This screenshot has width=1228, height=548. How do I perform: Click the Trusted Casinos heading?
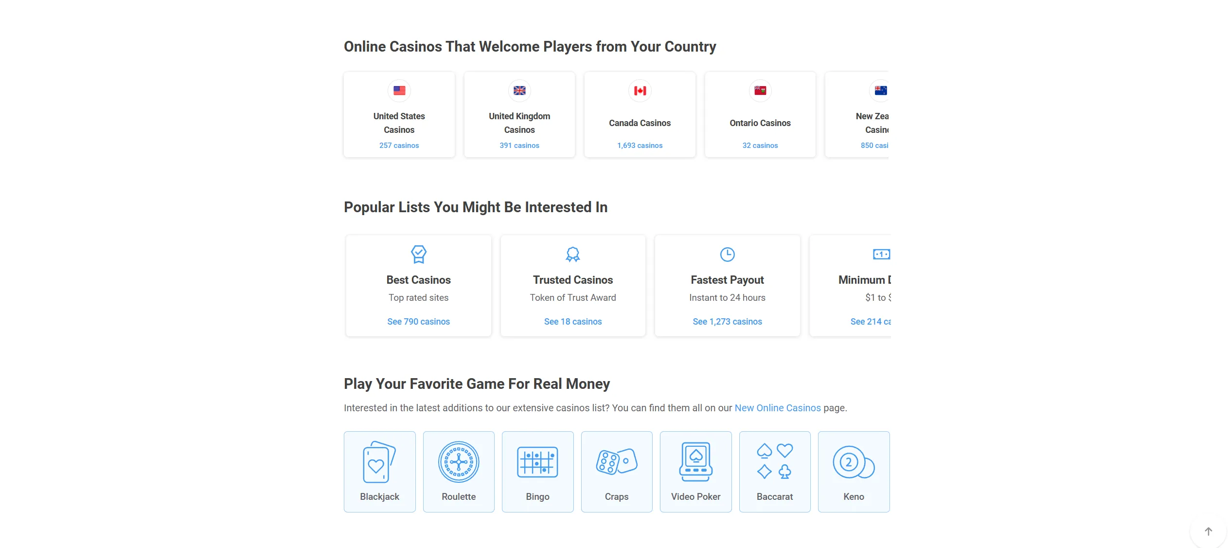point(573,280)
